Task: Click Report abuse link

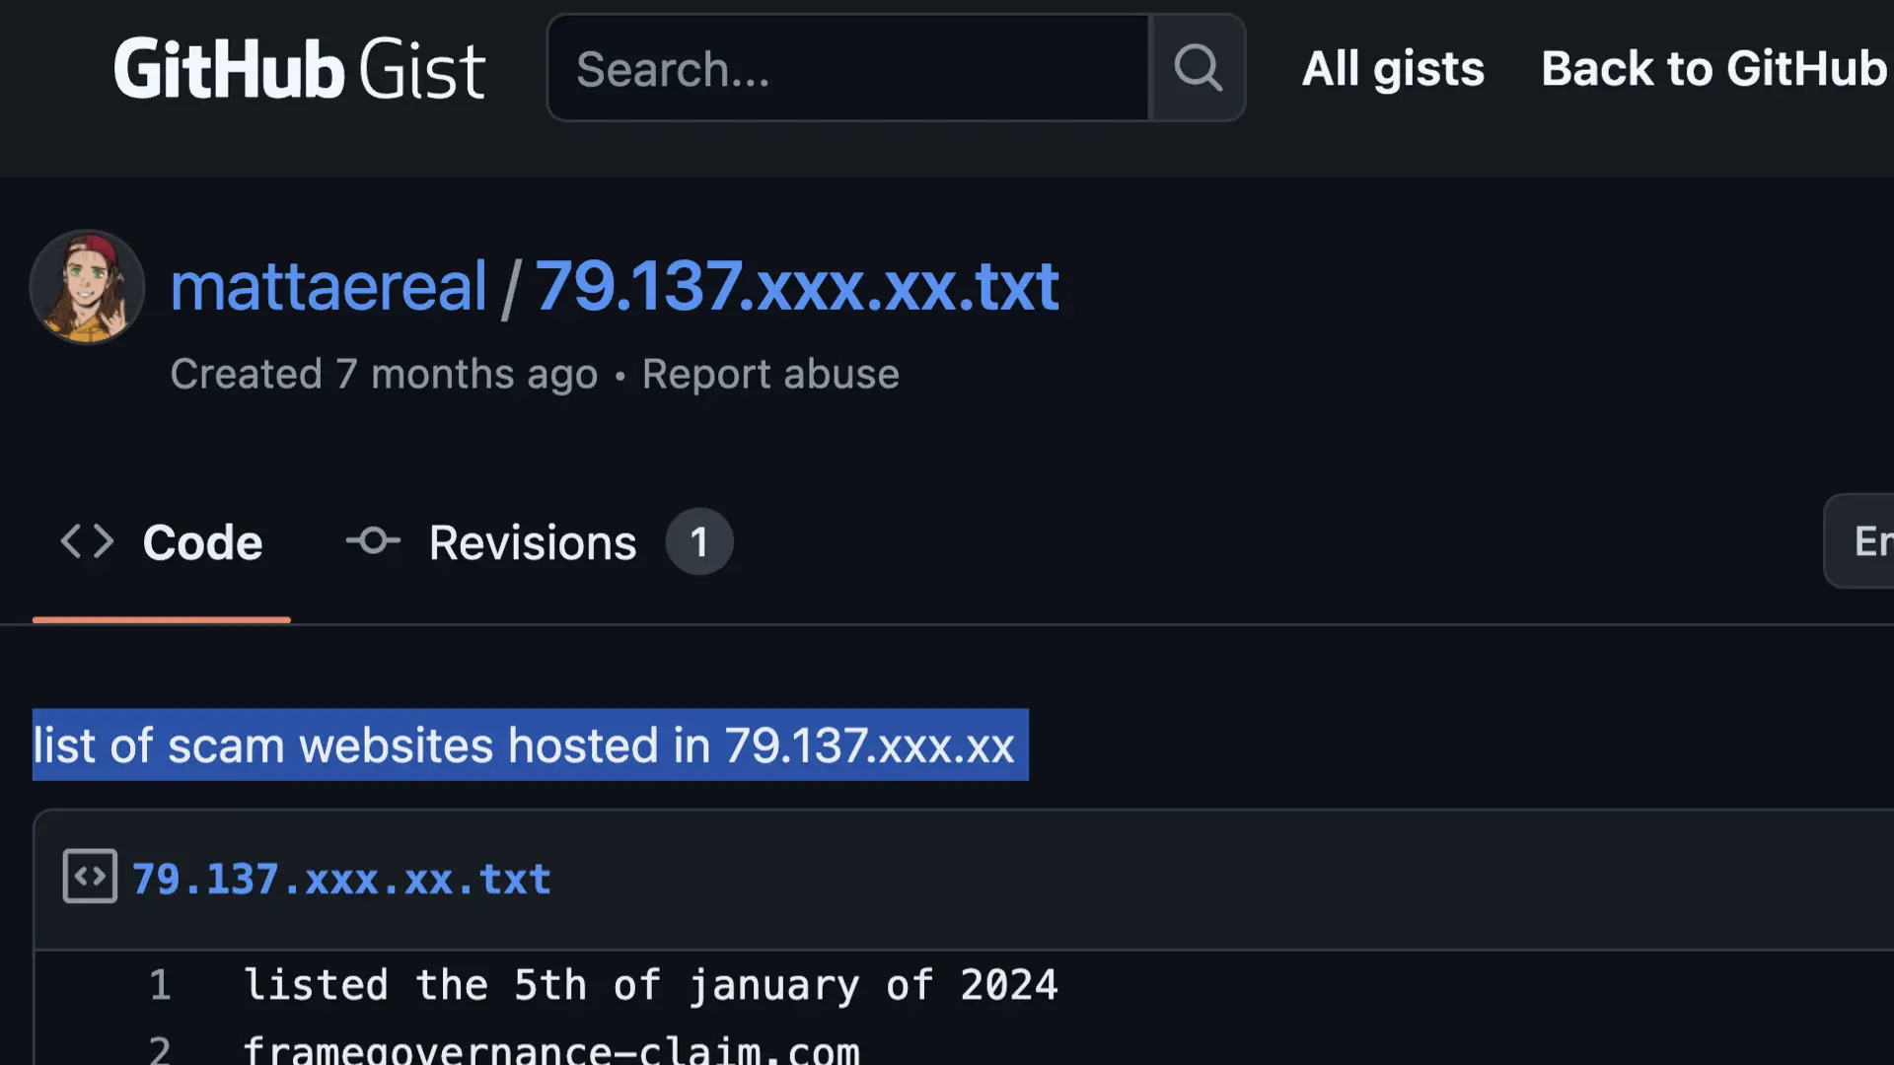Action: point(770,375)
